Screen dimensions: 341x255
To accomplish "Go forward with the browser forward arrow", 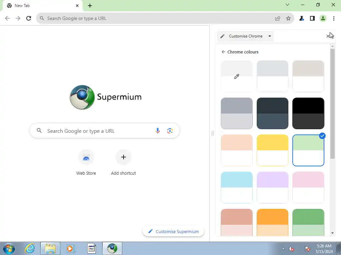I will pos(18,19).
